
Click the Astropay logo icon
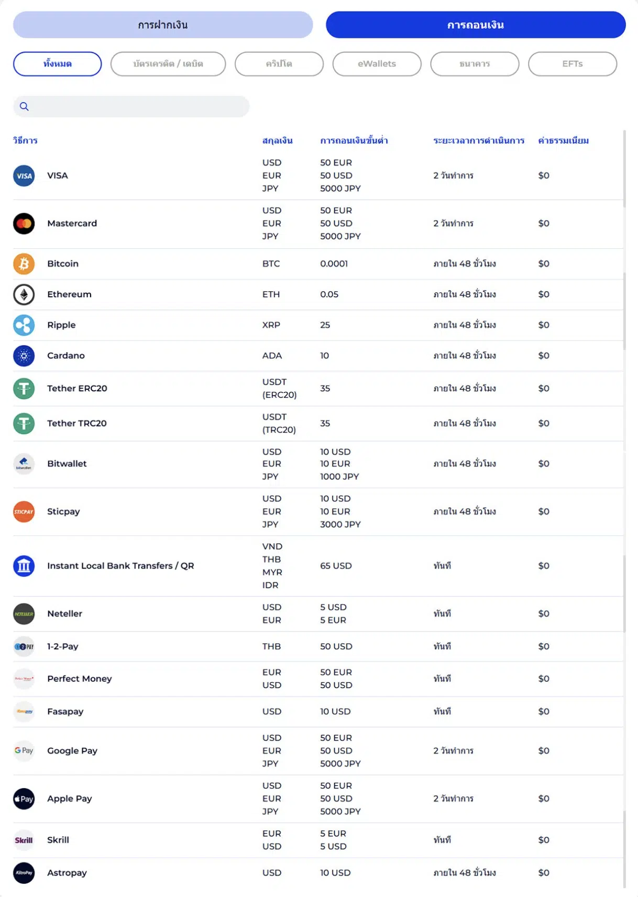point(24,873)
